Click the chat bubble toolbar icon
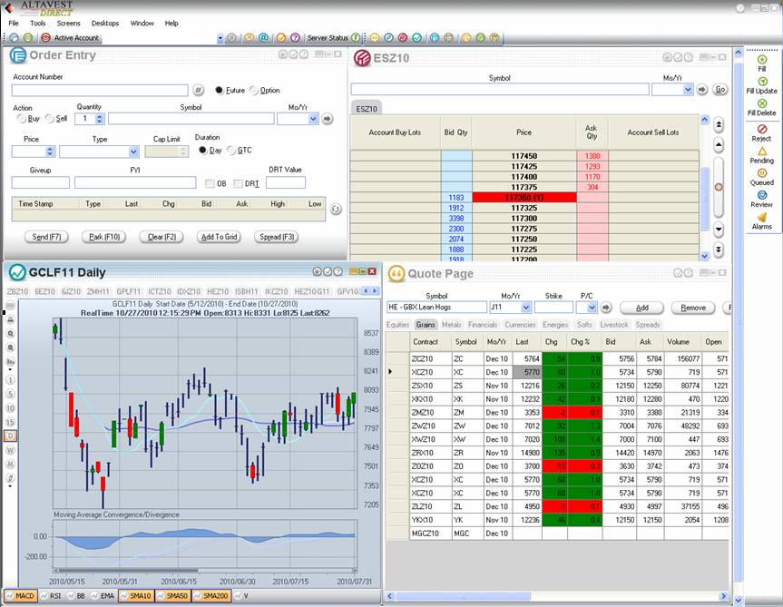 pyautogui.click(x=250, y=37)
